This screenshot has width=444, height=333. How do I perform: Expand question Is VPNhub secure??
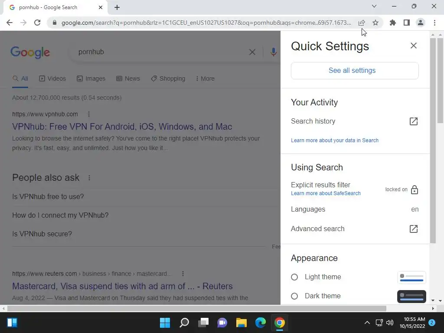click(42, 234)
